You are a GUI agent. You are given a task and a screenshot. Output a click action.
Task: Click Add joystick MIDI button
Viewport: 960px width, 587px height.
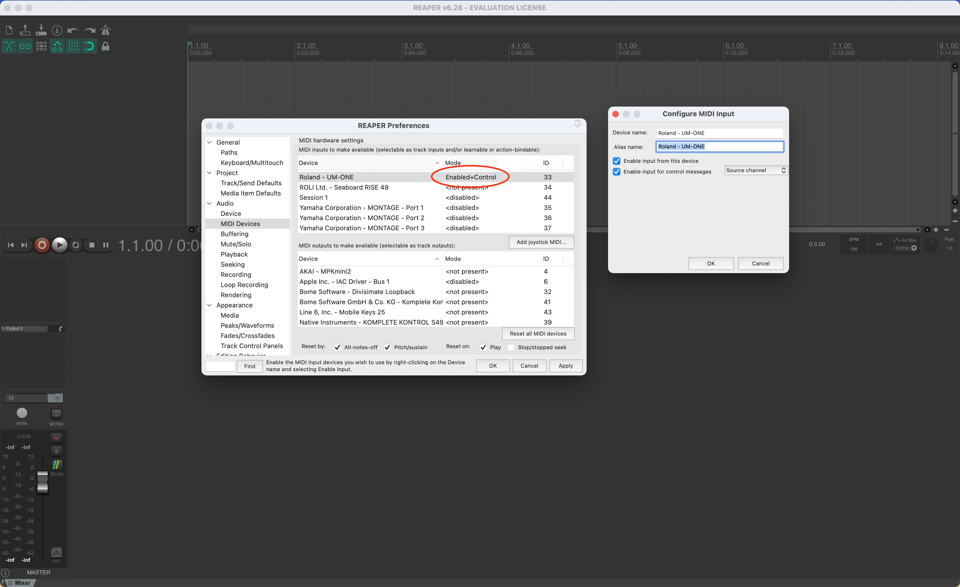(541, 242)
